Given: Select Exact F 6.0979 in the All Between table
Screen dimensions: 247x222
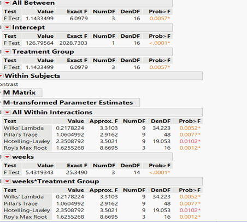Looking at the screenshot, I should [79, 19].
